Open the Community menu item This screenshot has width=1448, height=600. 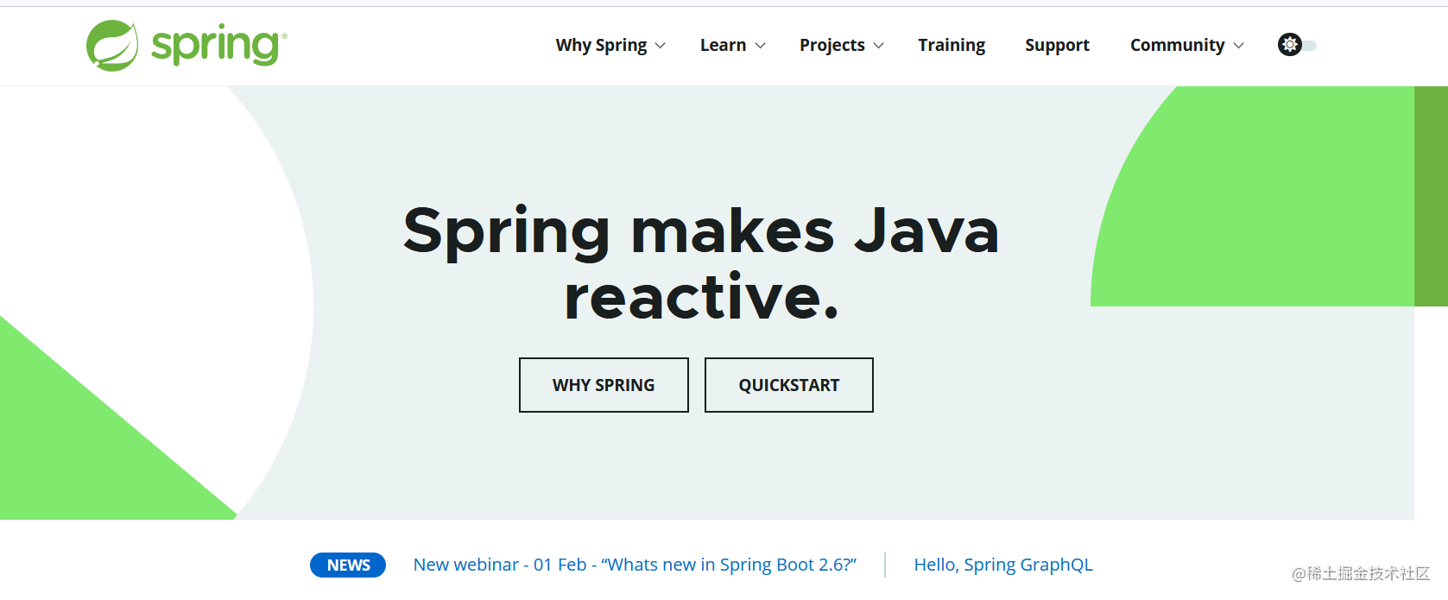(x=1177, y=45)
